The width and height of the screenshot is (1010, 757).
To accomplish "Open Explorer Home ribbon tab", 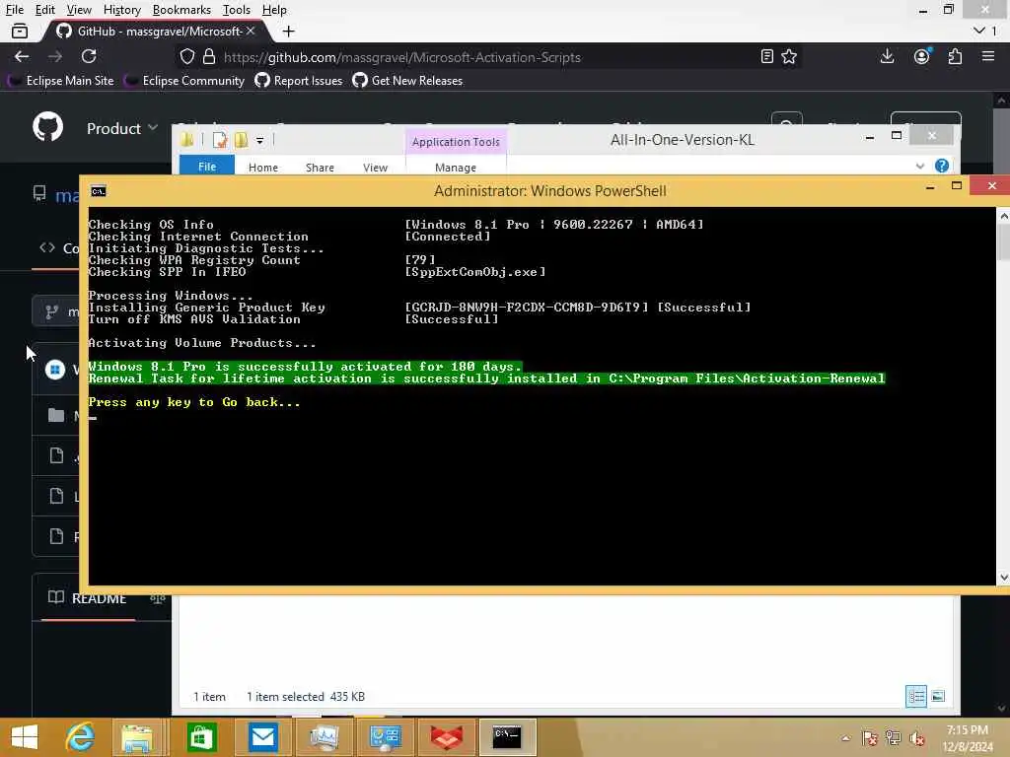I will (263, 168).
